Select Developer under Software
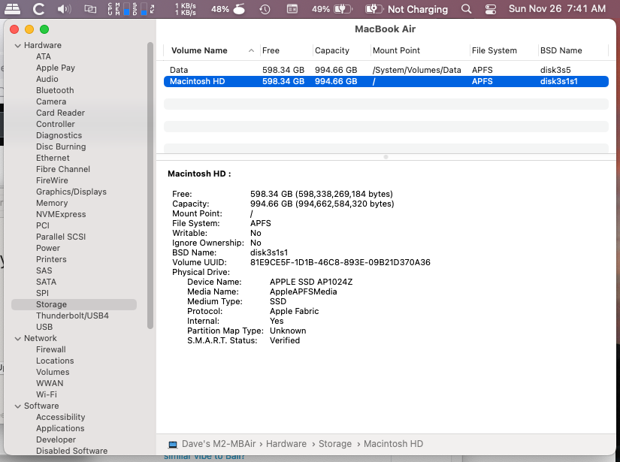Screen dimensions: 620x462 [x=56, y=440]
